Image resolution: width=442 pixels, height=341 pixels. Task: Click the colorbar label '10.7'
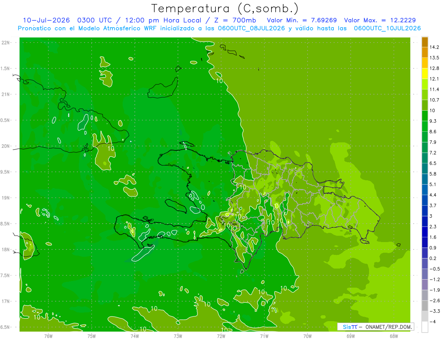[x=435, y=100]
